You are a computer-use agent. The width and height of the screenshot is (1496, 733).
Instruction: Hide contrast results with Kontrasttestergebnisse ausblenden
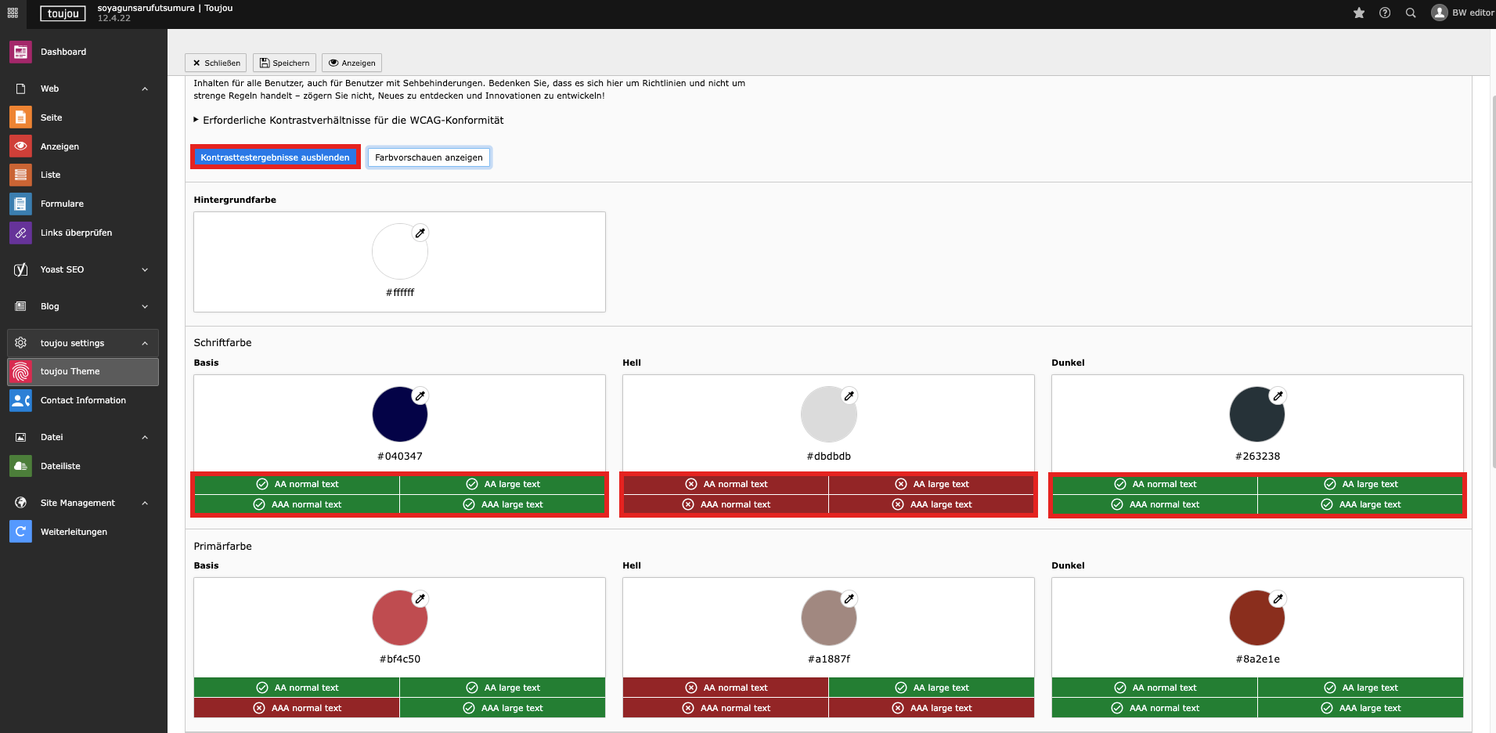(x=275, y=157)
